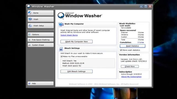
Task: Open the Wash Setup label
Action: (38, 26)
